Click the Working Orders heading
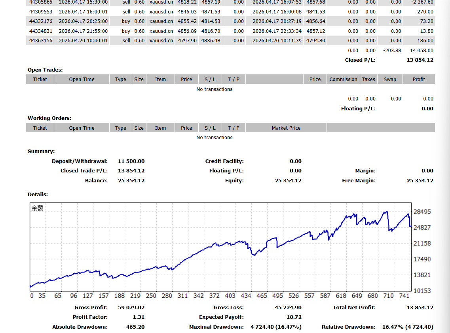Image resolution: width=450 pixels, height=333 pixels. pos(49,118)
